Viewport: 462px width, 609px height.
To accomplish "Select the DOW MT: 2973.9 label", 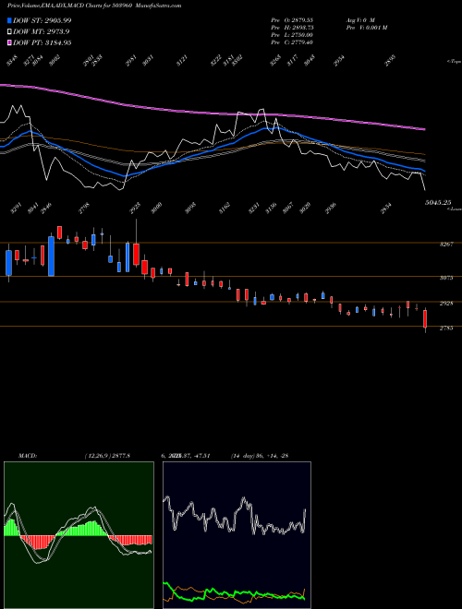I will point(42,32).
